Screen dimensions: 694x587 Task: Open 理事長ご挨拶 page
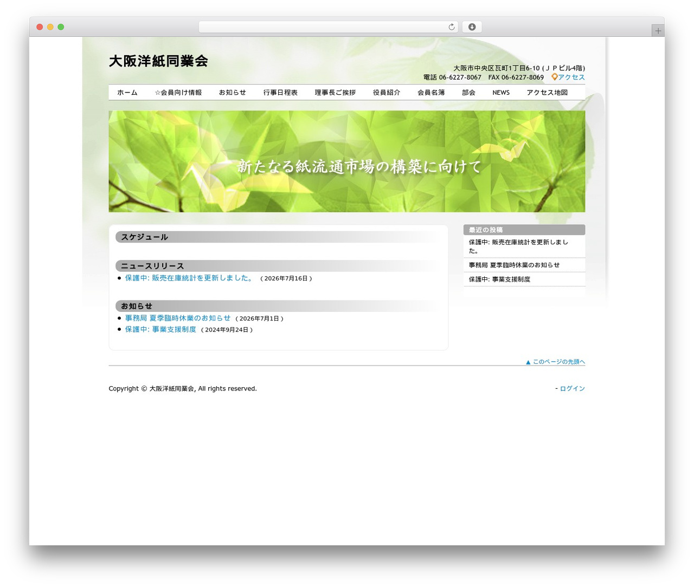pos(335,93)
